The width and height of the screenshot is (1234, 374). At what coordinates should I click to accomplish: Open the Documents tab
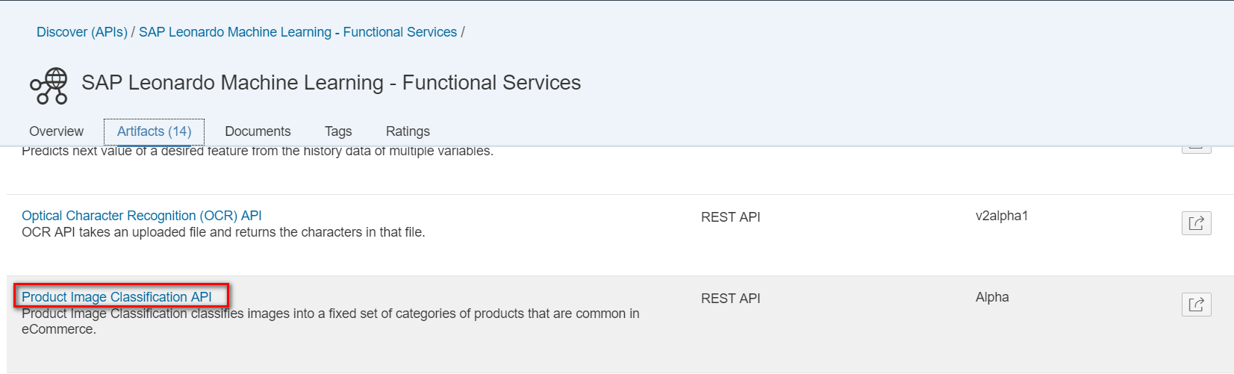[x=258, y=131]
